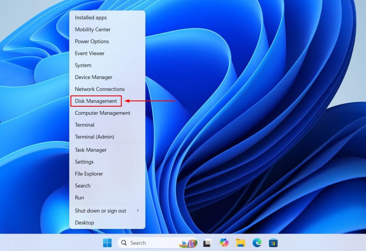Open File Explorer from the taskbar
Screen dimensions: 366x251
tap(241, 243)
